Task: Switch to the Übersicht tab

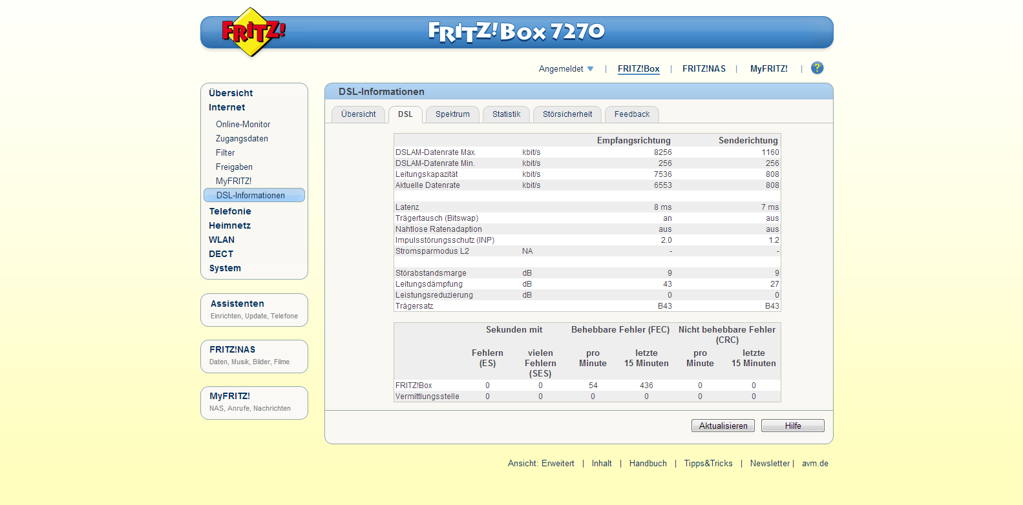Action: pos(358,114)
